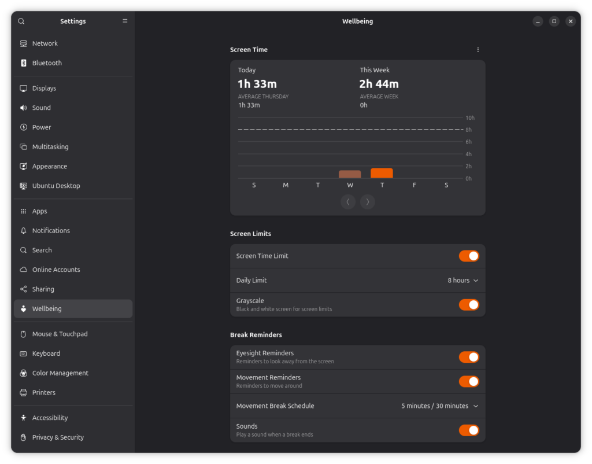Disable Movement Reminders switch
This screenshot has height=464, width=592.
[469, 382]
